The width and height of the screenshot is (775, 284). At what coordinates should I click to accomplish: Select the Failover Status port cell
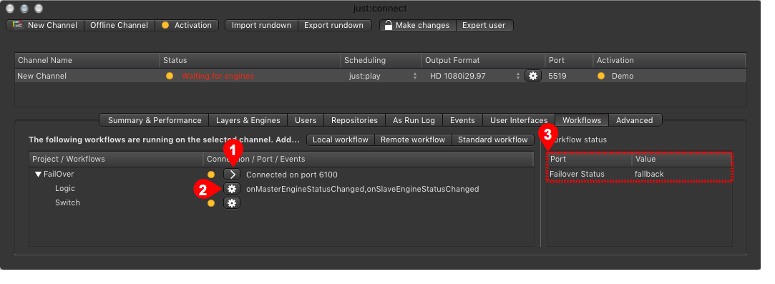coord(577,175)
